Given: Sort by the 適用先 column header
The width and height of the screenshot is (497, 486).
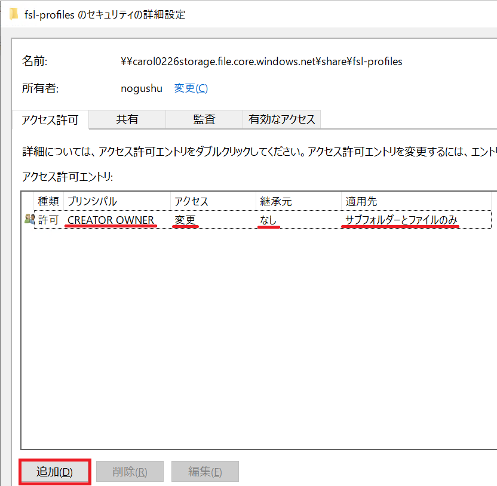Looking at the screenshot, I should 416,201.
